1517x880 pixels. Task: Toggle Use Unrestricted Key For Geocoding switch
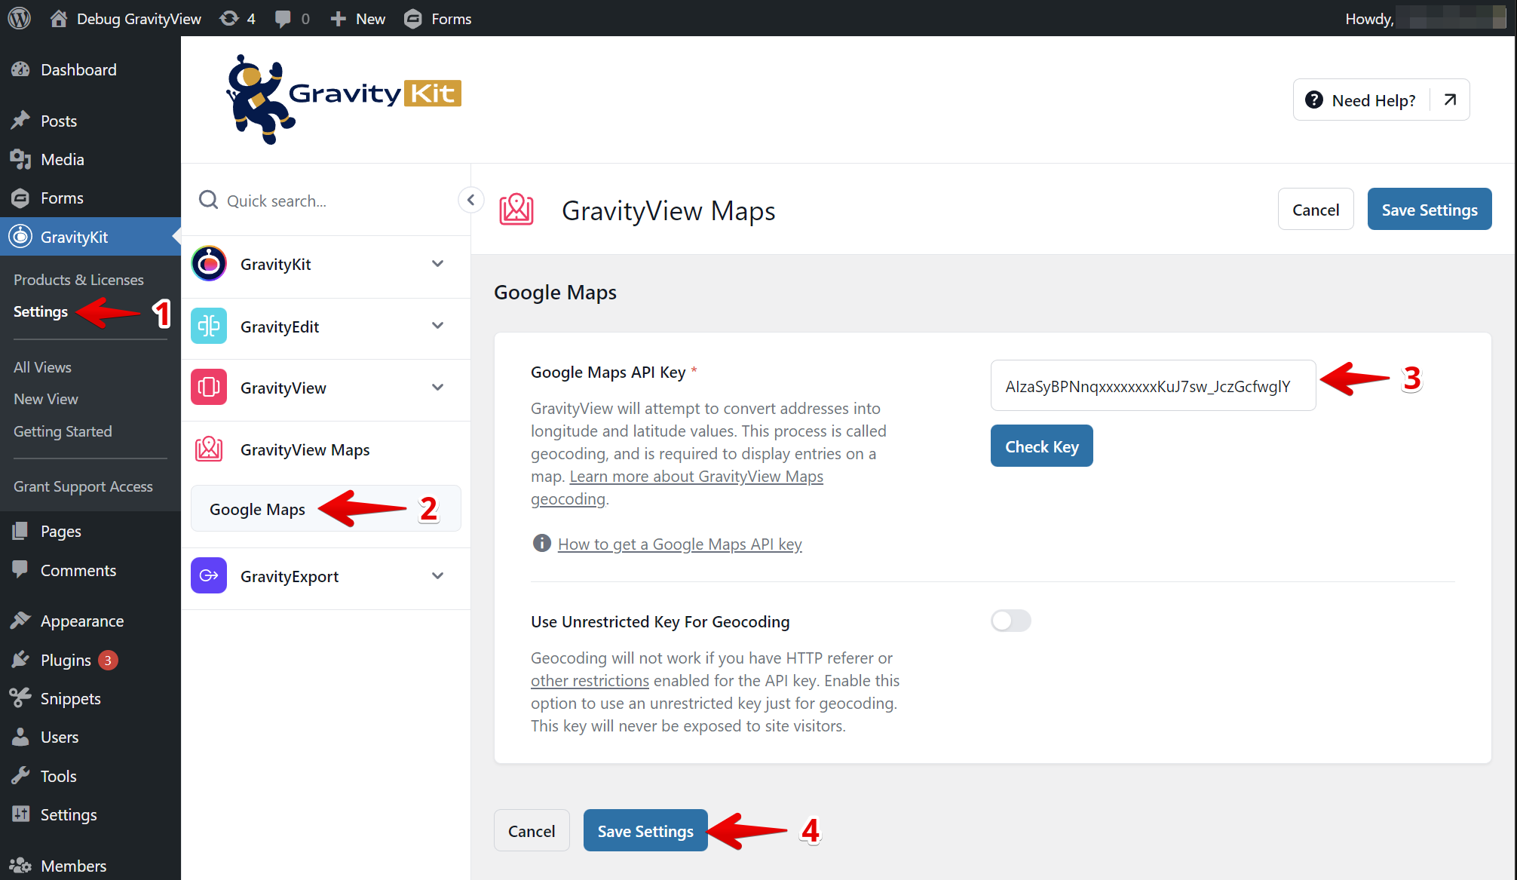pos(1010,621)
